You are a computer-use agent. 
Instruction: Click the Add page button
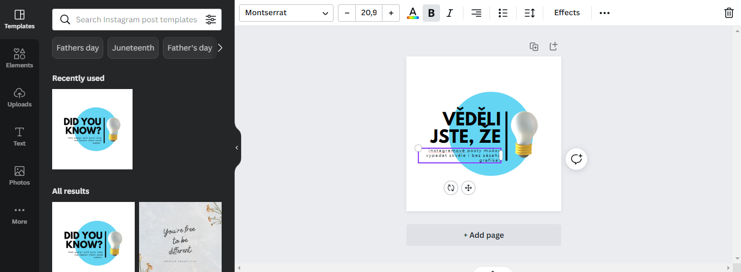click(483, 235)
